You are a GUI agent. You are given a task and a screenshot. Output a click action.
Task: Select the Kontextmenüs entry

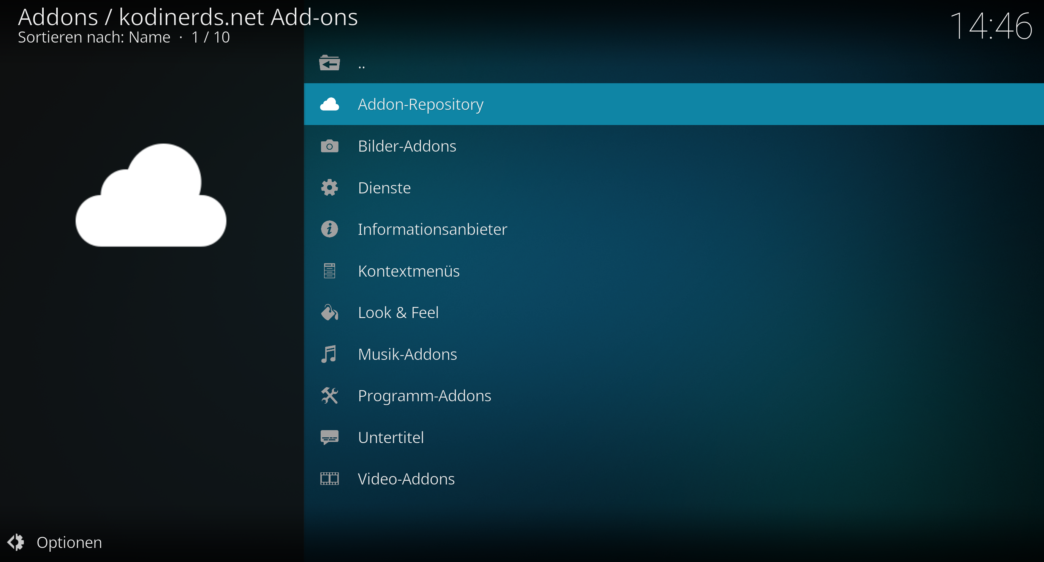coord(674,271)
